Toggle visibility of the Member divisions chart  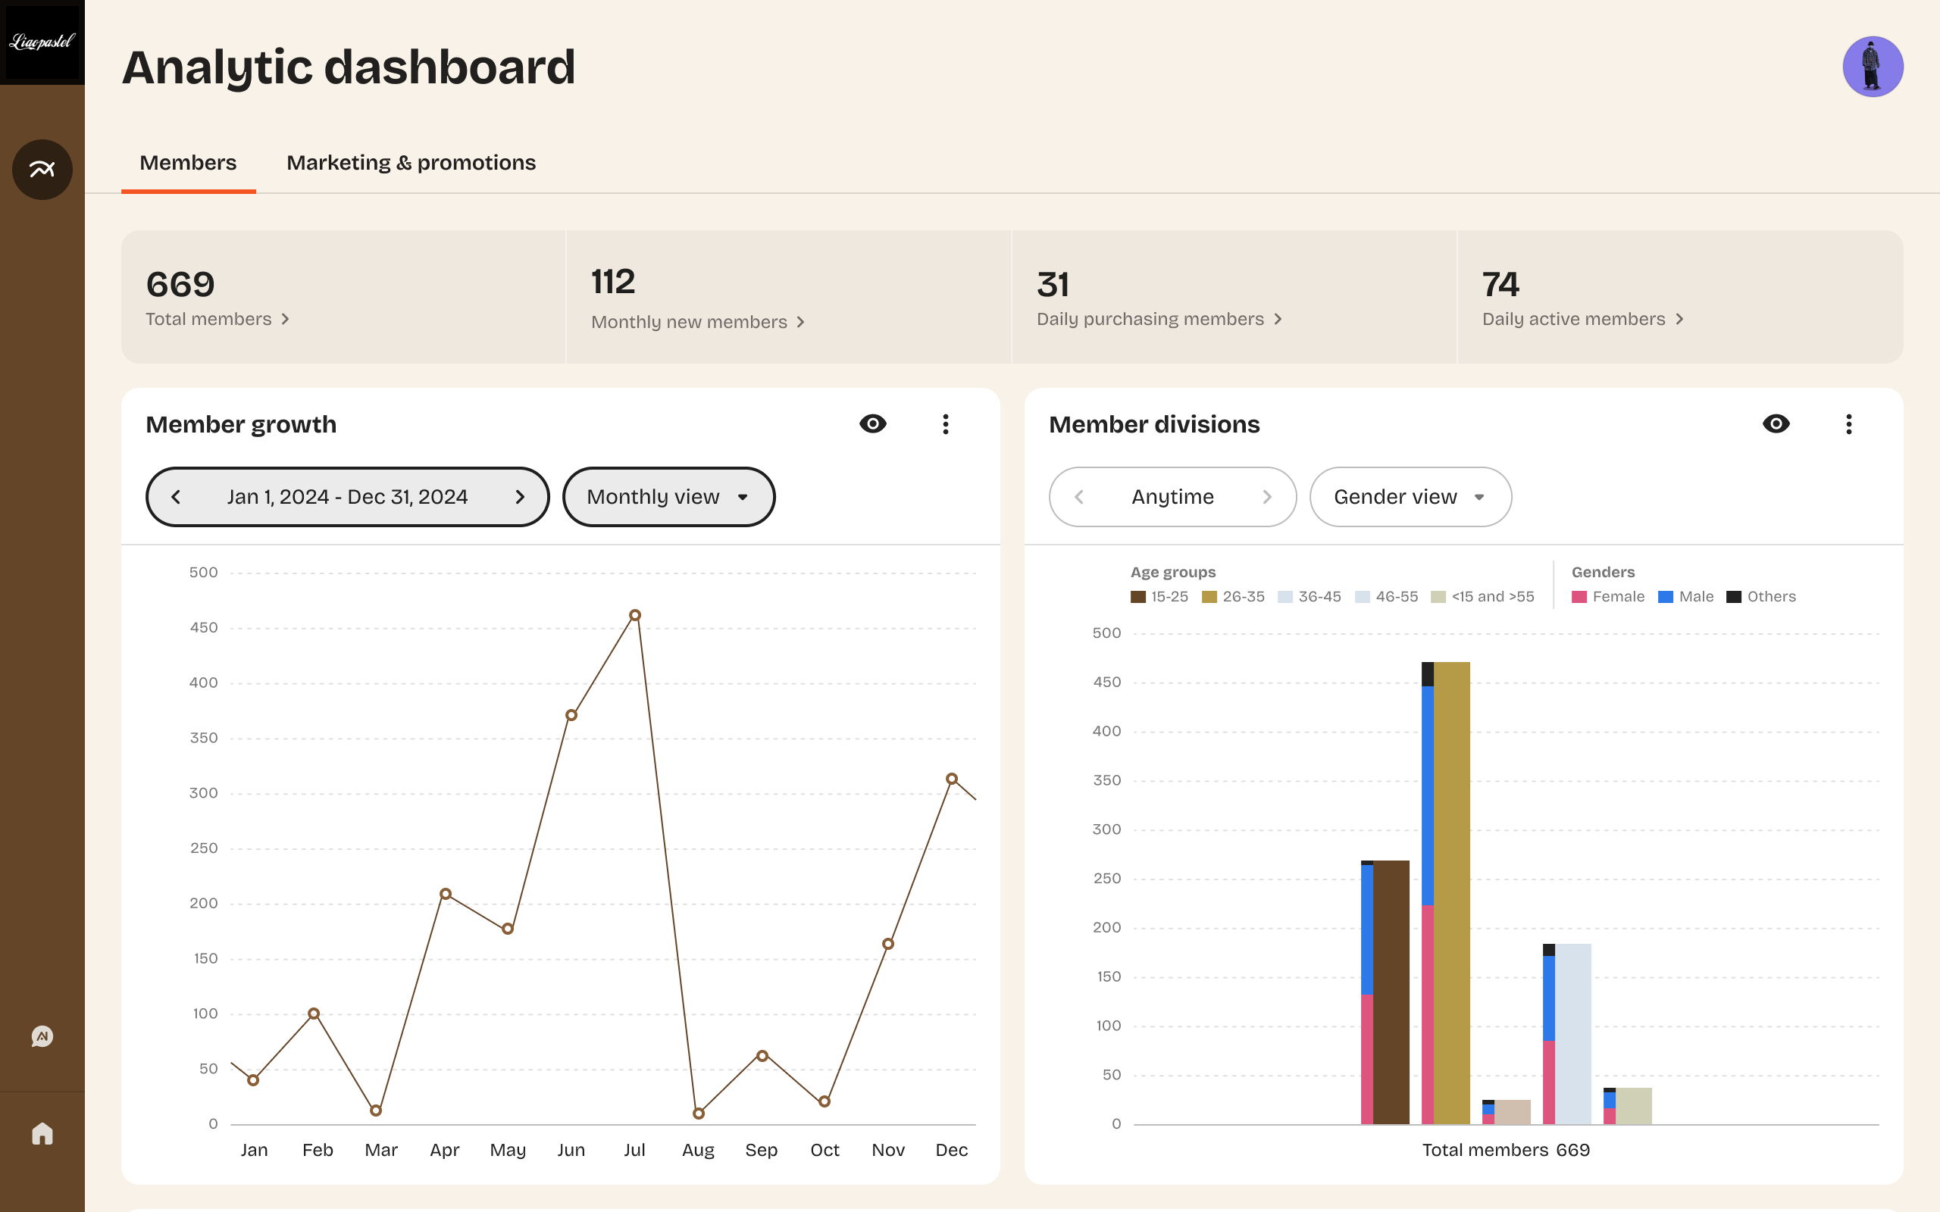point(1776,424)
